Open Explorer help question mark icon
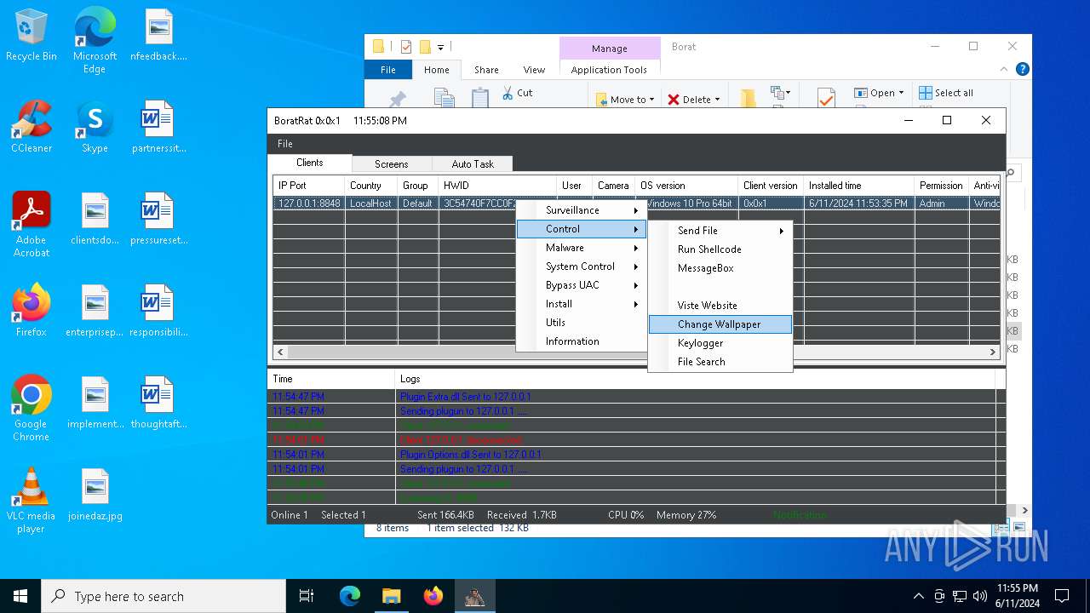The image size is (1090, 613). tap(1023, 70)
